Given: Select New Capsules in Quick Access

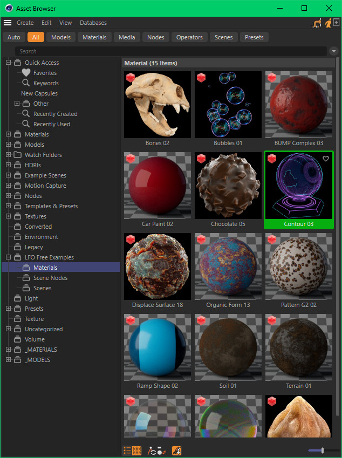Looking at the screenshot, I should point(39,93).
